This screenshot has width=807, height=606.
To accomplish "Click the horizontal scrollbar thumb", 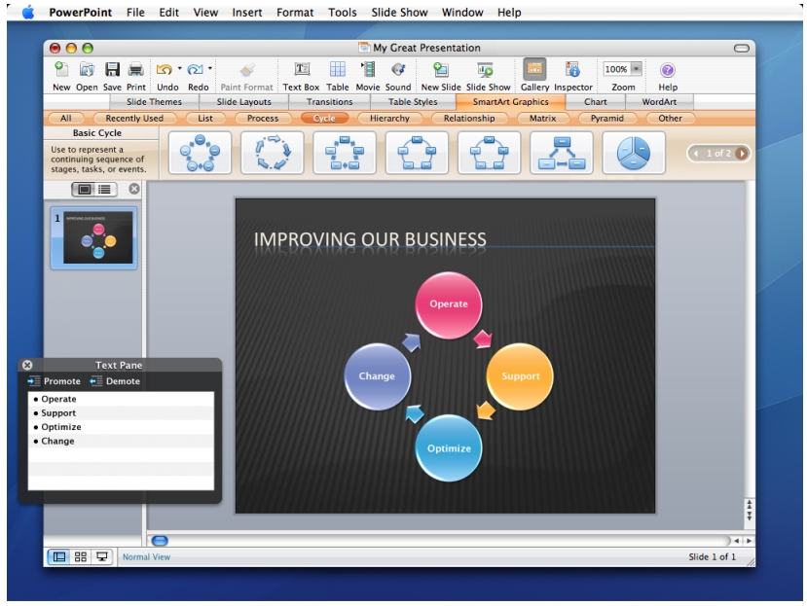I will point(161,541).
